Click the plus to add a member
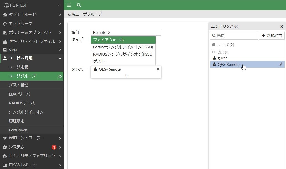 tap(126, 75)
